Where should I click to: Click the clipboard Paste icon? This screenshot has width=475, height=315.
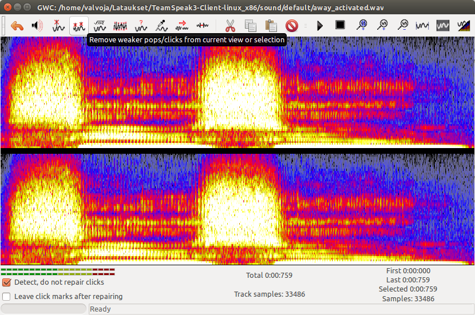click(271, 26)
